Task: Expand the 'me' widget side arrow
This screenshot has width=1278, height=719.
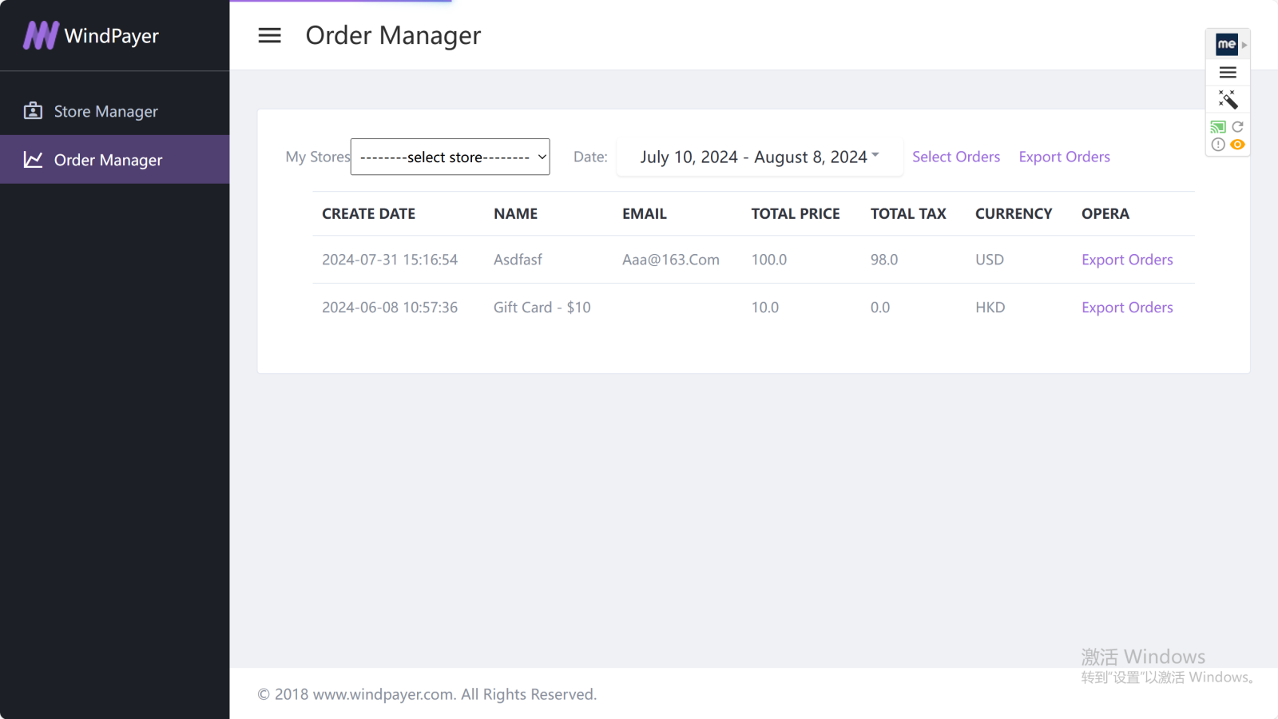Action: pyautogui.click(x=1244, y=45)
